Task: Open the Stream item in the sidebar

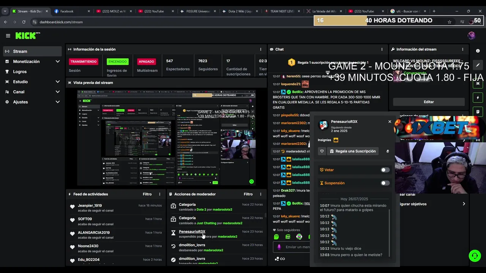Action: pos(32,51)
